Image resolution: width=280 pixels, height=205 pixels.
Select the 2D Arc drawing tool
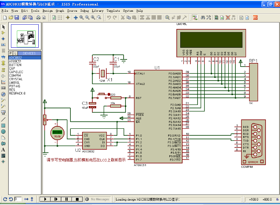click(x=3, y=138)
